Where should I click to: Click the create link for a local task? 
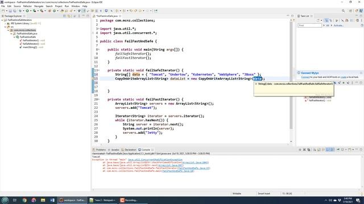tap(344, 77)
